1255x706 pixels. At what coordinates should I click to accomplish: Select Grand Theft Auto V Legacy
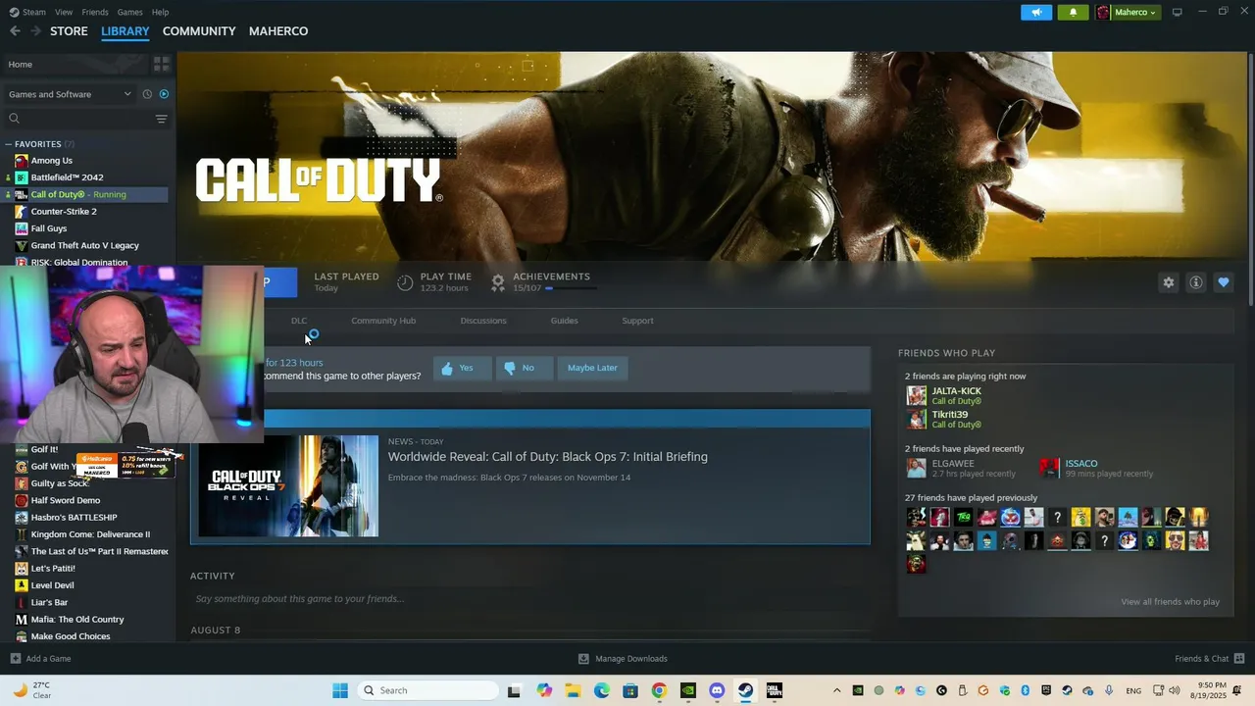[86, 245]
